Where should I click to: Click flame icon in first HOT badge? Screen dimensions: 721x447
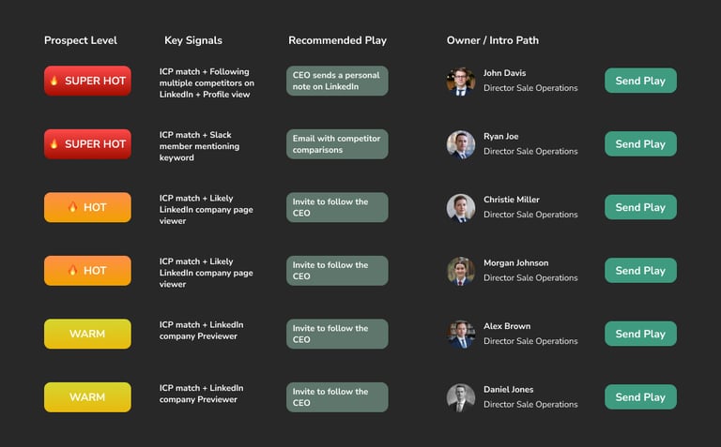pos(72,206)
